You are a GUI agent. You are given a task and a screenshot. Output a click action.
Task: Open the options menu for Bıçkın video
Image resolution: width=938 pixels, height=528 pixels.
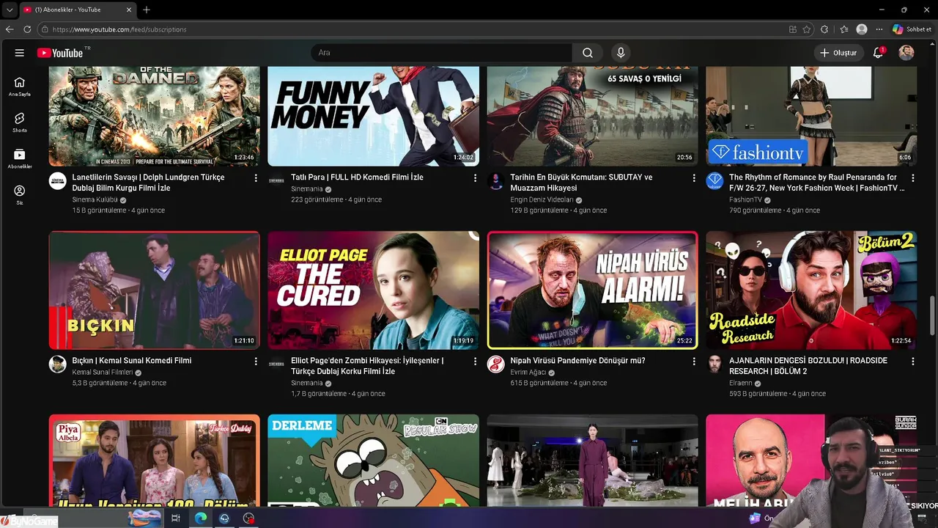click(256, 362)
